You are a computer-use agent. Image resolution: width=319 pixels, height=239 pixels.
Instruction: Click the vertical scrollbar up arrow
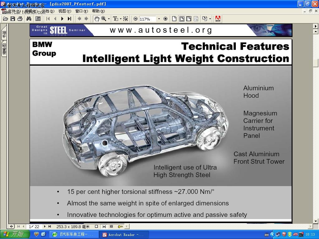click(316, 31)
